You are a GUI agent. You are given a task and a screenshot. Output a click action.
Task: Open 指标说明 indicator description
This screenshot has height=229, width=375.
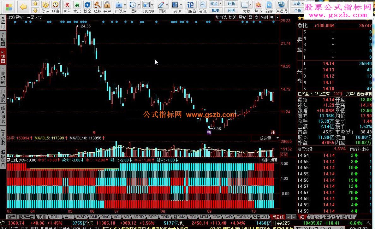270,160
